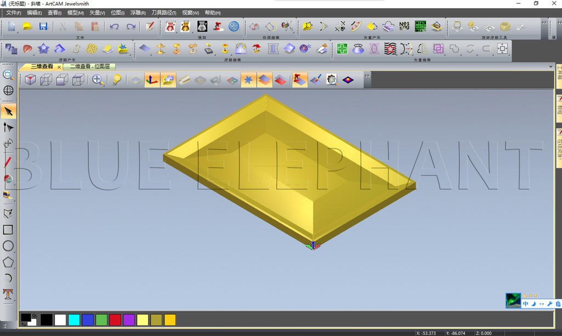Click the wavy lines red star envelope icon

pyautogui.click(x=390, y=49)
